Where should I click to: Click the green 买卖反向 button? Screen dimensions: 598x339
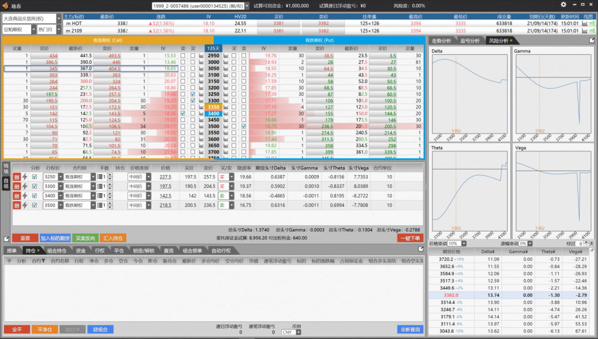click(x=85, y=238)
